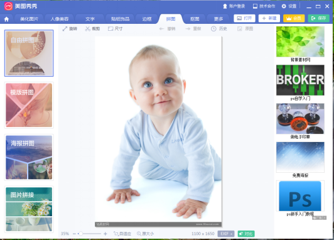Open the yellow 会员 membership button

coord(294,18)
